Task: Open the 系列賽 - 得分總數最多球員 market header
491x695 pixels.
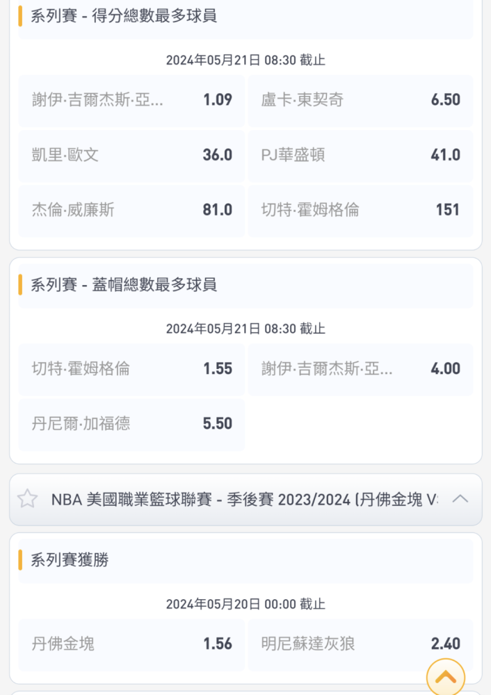Action: pos(245,17)
